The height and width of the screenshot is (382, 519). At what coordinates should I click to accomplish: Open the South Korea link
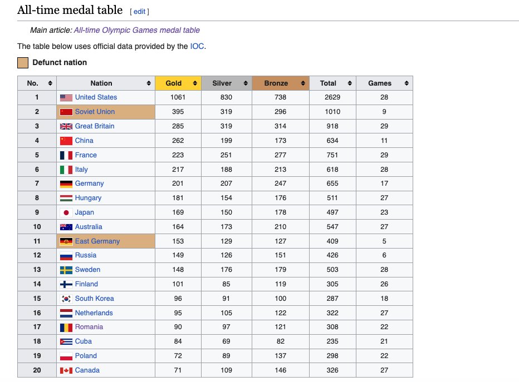[94, 299]
